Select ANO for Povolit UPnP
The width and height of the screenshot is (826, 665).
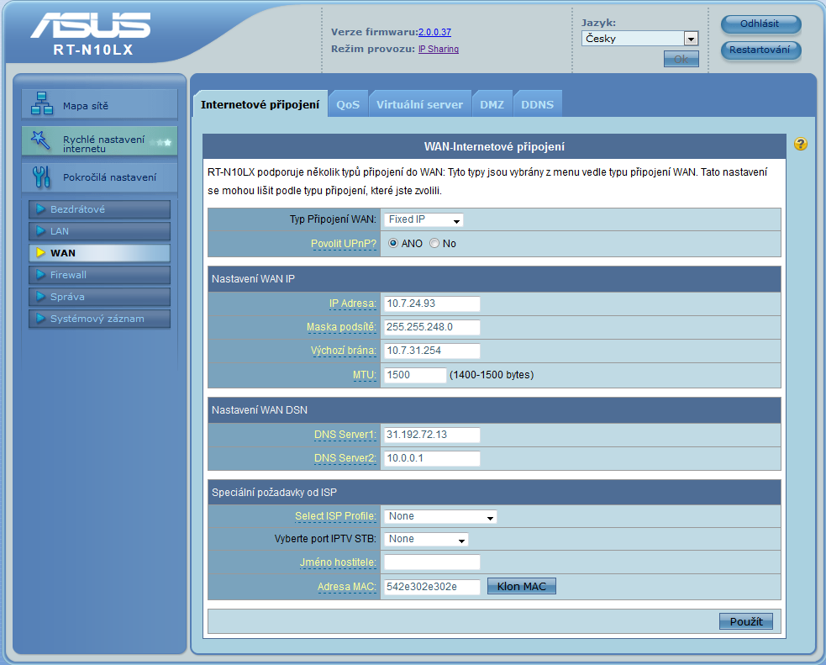(393, 244)
